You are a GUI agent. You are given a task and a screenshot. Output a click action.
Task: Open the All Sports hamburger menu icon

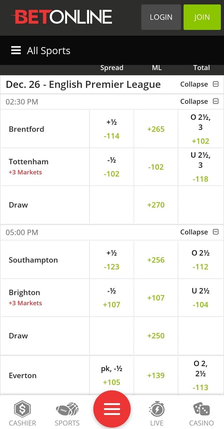point(16,50)
